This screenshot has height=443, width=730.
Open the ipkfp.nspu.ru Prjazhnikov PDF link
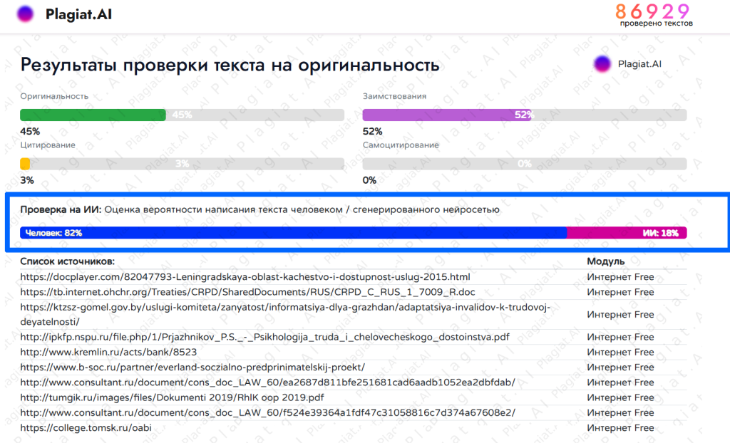tap(264, 337)
